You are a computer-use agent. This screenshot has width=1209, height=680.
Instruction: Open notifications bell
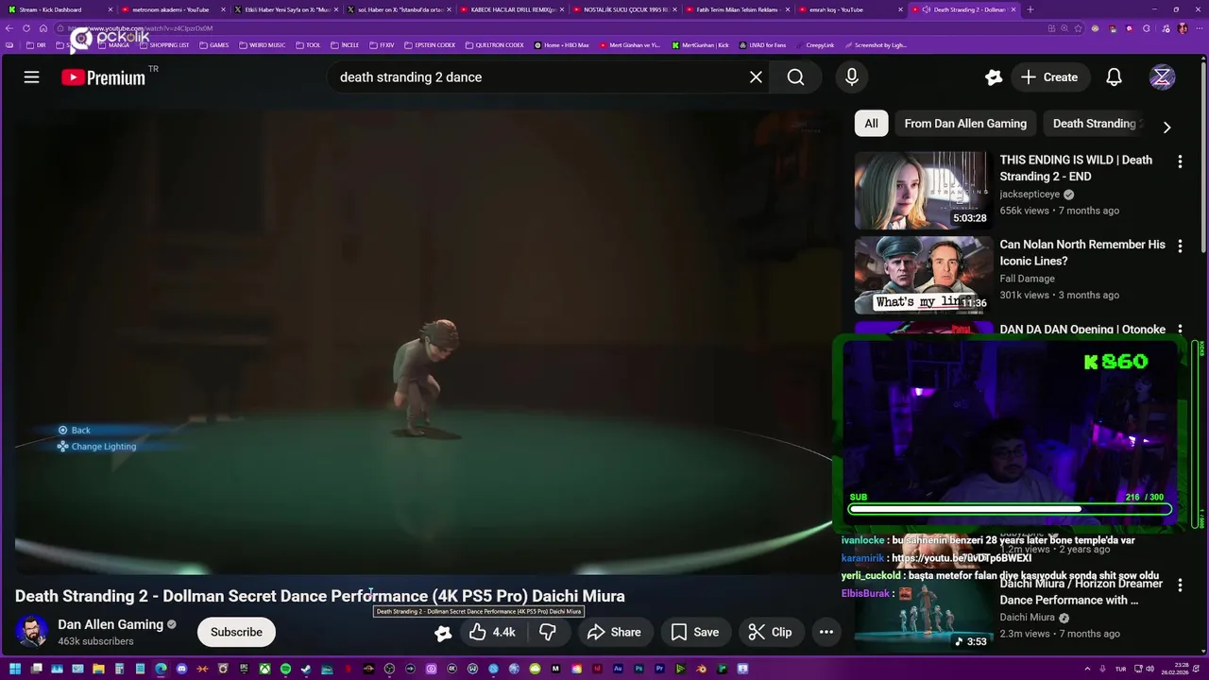(1114, 77)
